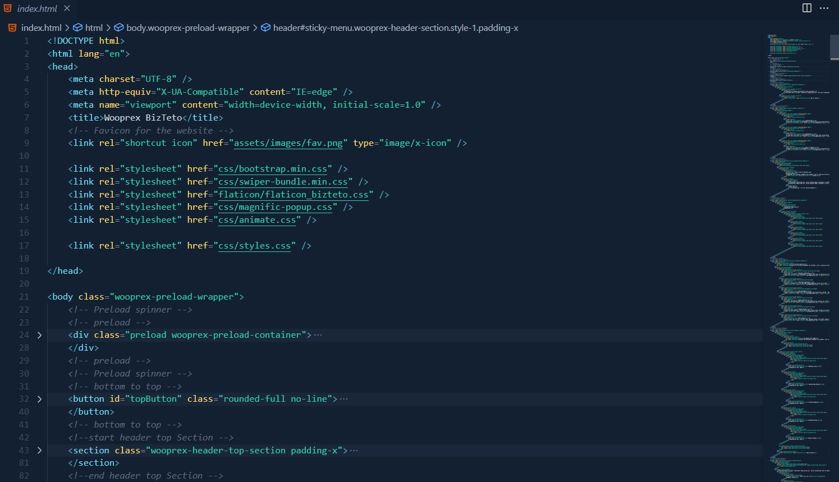Split the editor with the split icon
Viewport: 839px width, 482px height.
pyautogui.click(x=806, y=8)
